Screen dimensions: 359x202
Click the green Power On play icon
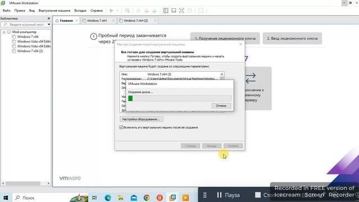point(112,11)
